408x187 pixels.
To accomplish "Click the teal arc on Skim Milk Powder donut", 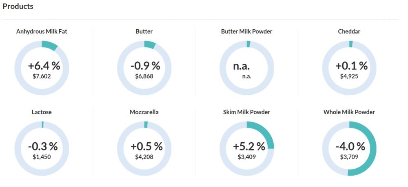I will coord(266,132).
